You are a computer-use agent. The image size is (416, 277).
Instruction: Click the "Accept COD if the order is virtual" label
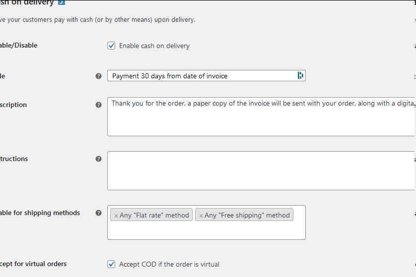[169, 265]
